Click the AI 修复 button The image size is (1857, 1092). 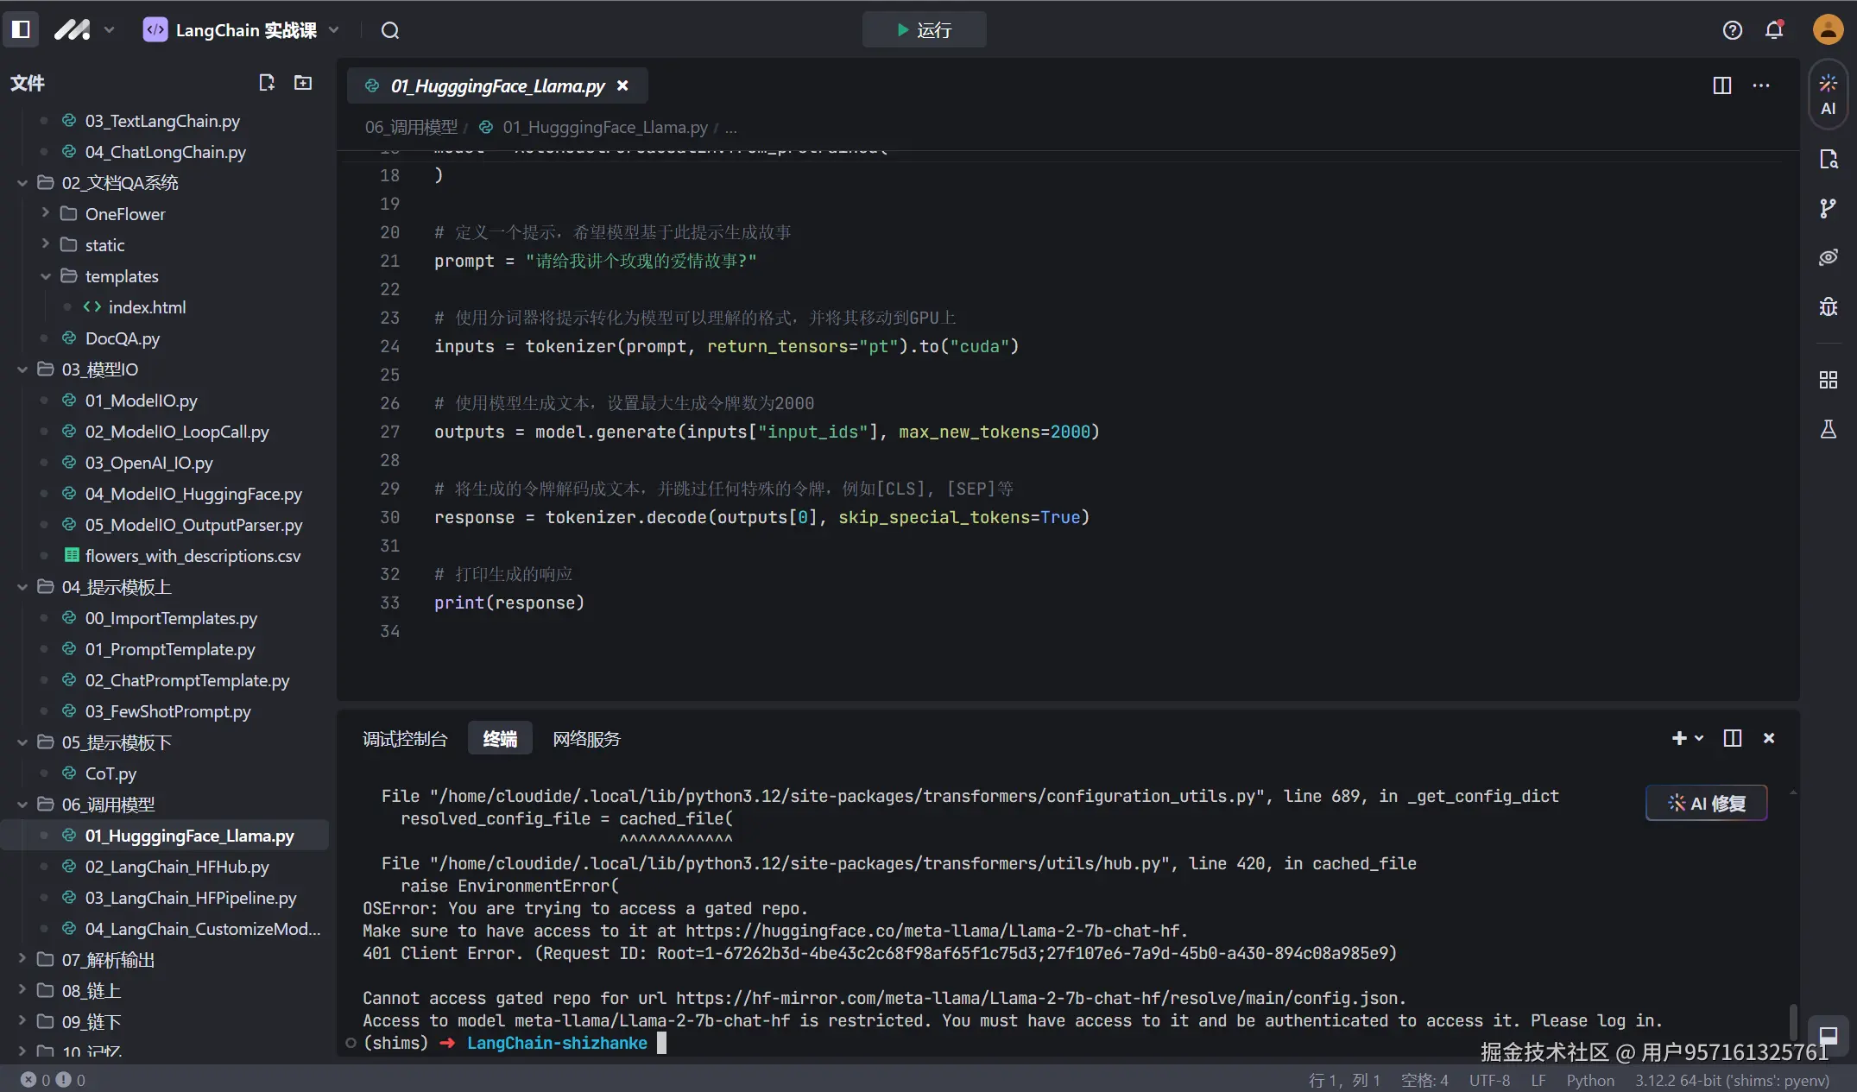1706,804
